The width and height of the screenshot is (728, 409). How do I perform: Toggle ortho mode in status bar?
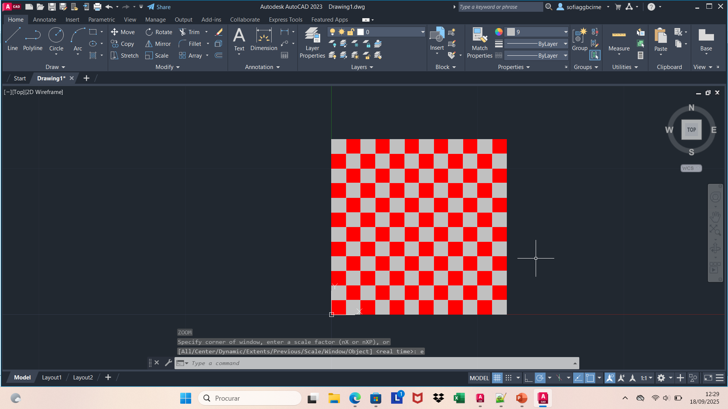pyautogui.click(x=528, y=378)
